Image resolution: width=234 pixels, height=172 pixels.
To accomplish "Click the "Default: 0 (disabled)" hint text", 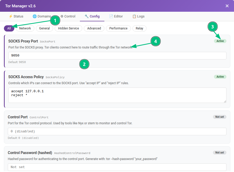I will (x=23, y=138).
